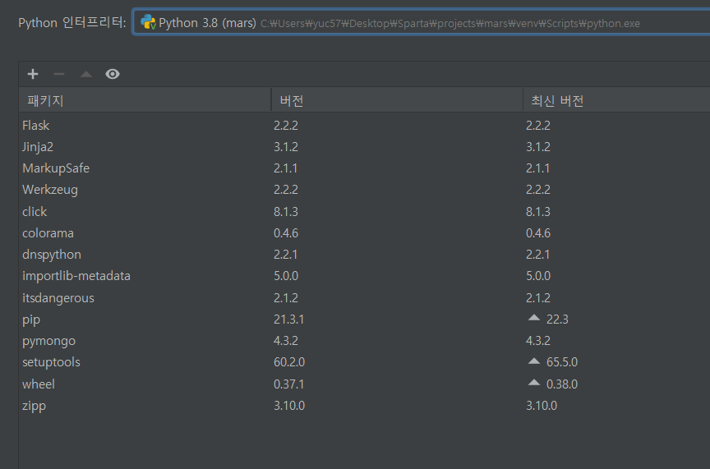This screenshot has height=469, width=710.
Task: Toggle show early releases eye icon
Action: (x=113, y=74)
